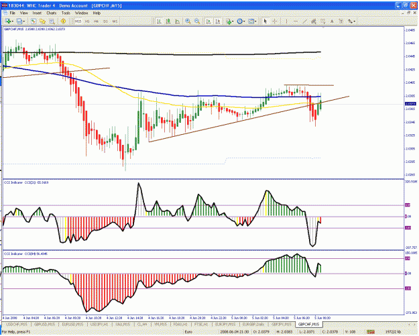Open the Help menu
Viewport: 419px width, 336px height.
coord(97,13)
